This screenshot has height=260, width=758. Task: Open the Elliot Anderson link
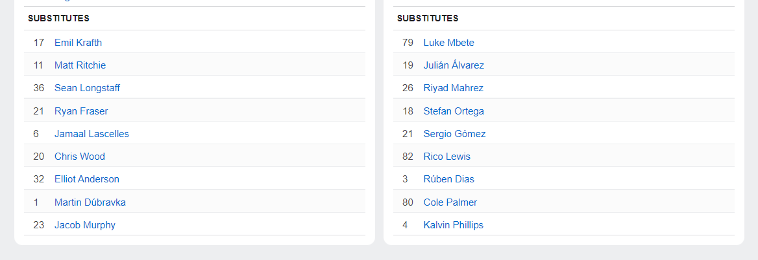point(87,179)
